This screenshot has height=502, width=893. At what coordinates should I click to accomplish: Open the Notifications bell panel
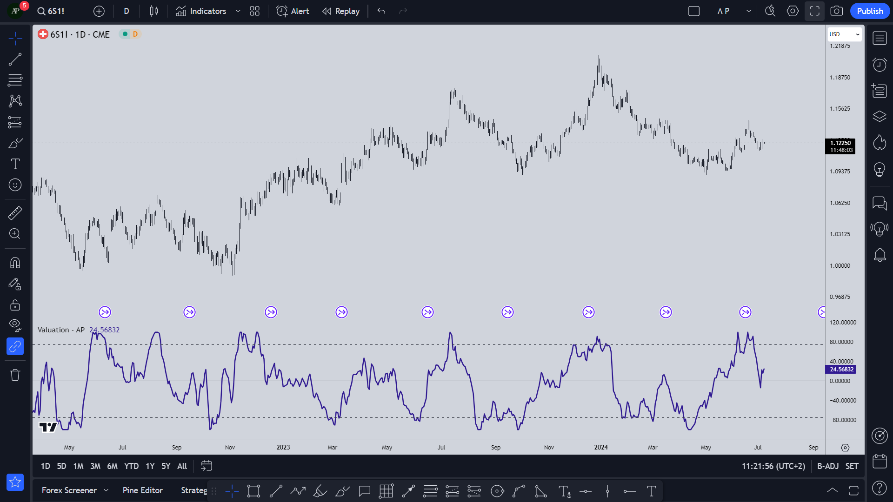[x=880, y=255]
